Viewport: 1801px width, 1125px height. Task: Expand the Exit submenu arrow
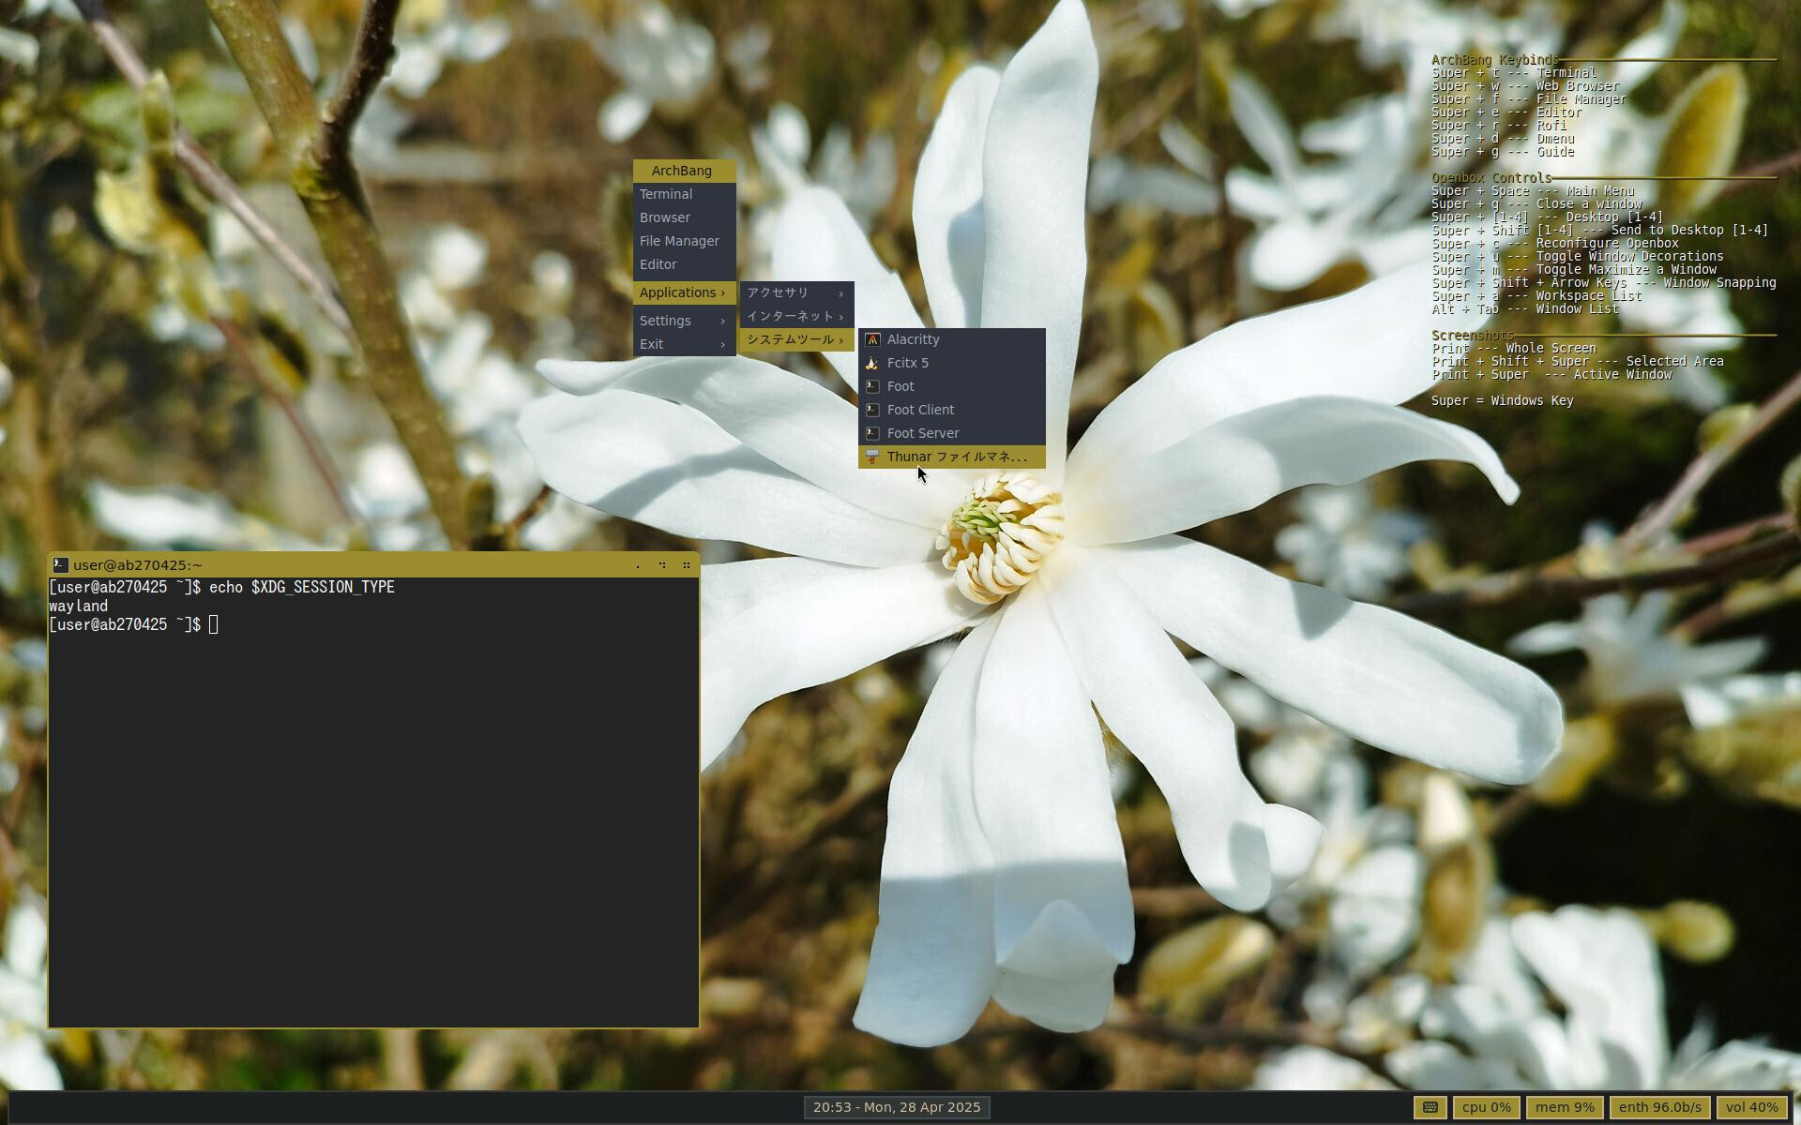click(x=722, y=344)
